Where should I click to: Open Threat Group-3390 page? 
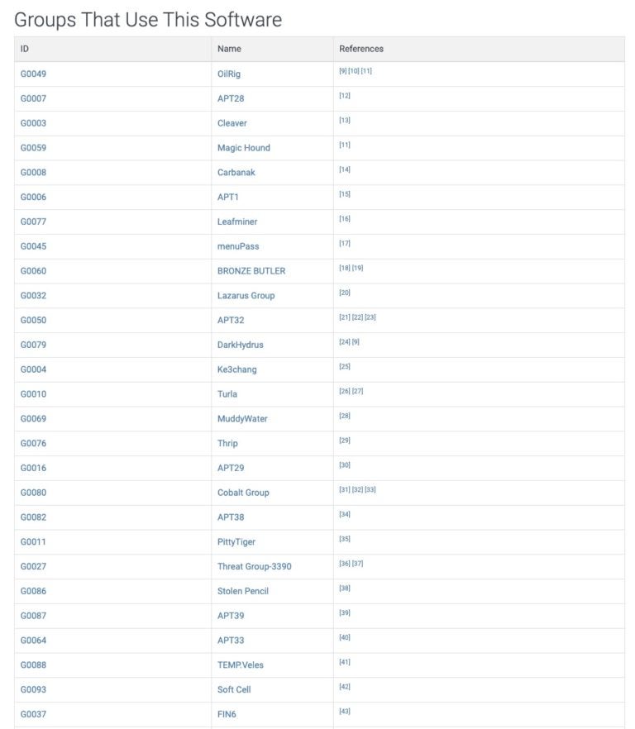pos(254,566)
